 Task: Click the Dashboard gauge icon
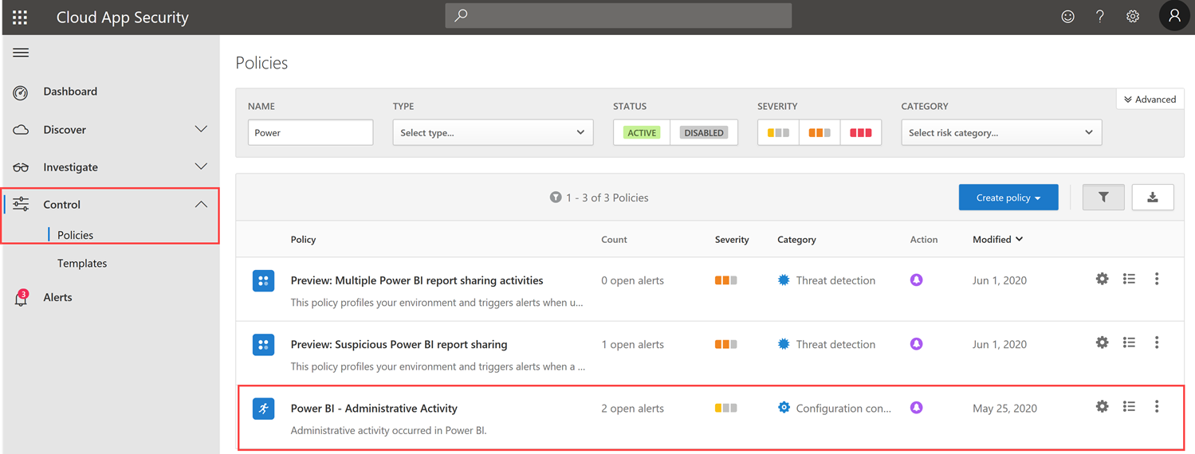pyautogui.click(x=21, y=92)
